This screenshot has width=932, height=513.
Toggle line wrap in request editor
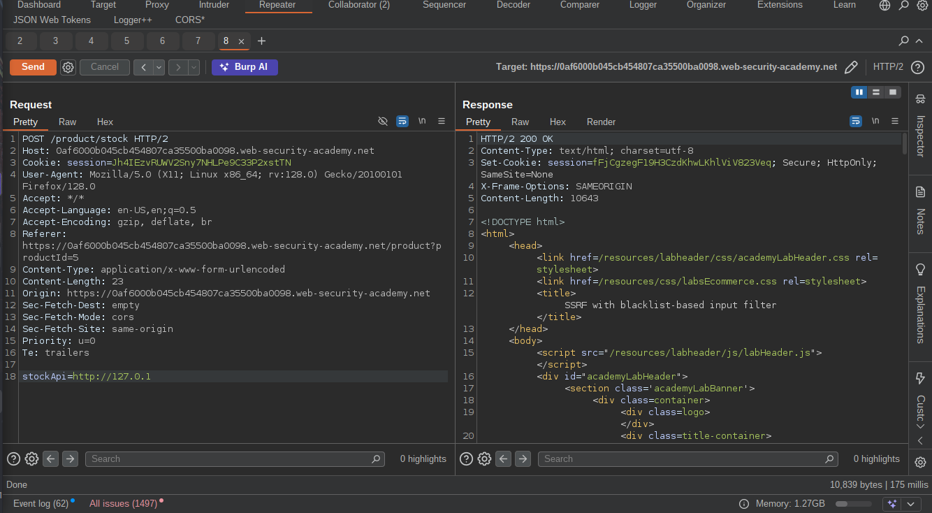coord(402,121)
